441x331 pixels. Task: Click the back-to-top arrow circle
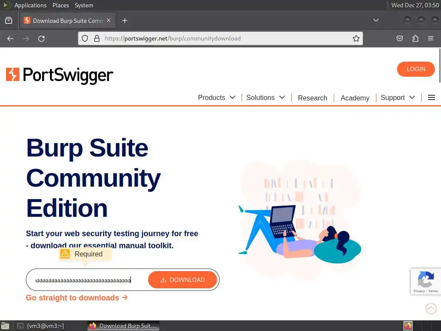[x=431, y=309]
